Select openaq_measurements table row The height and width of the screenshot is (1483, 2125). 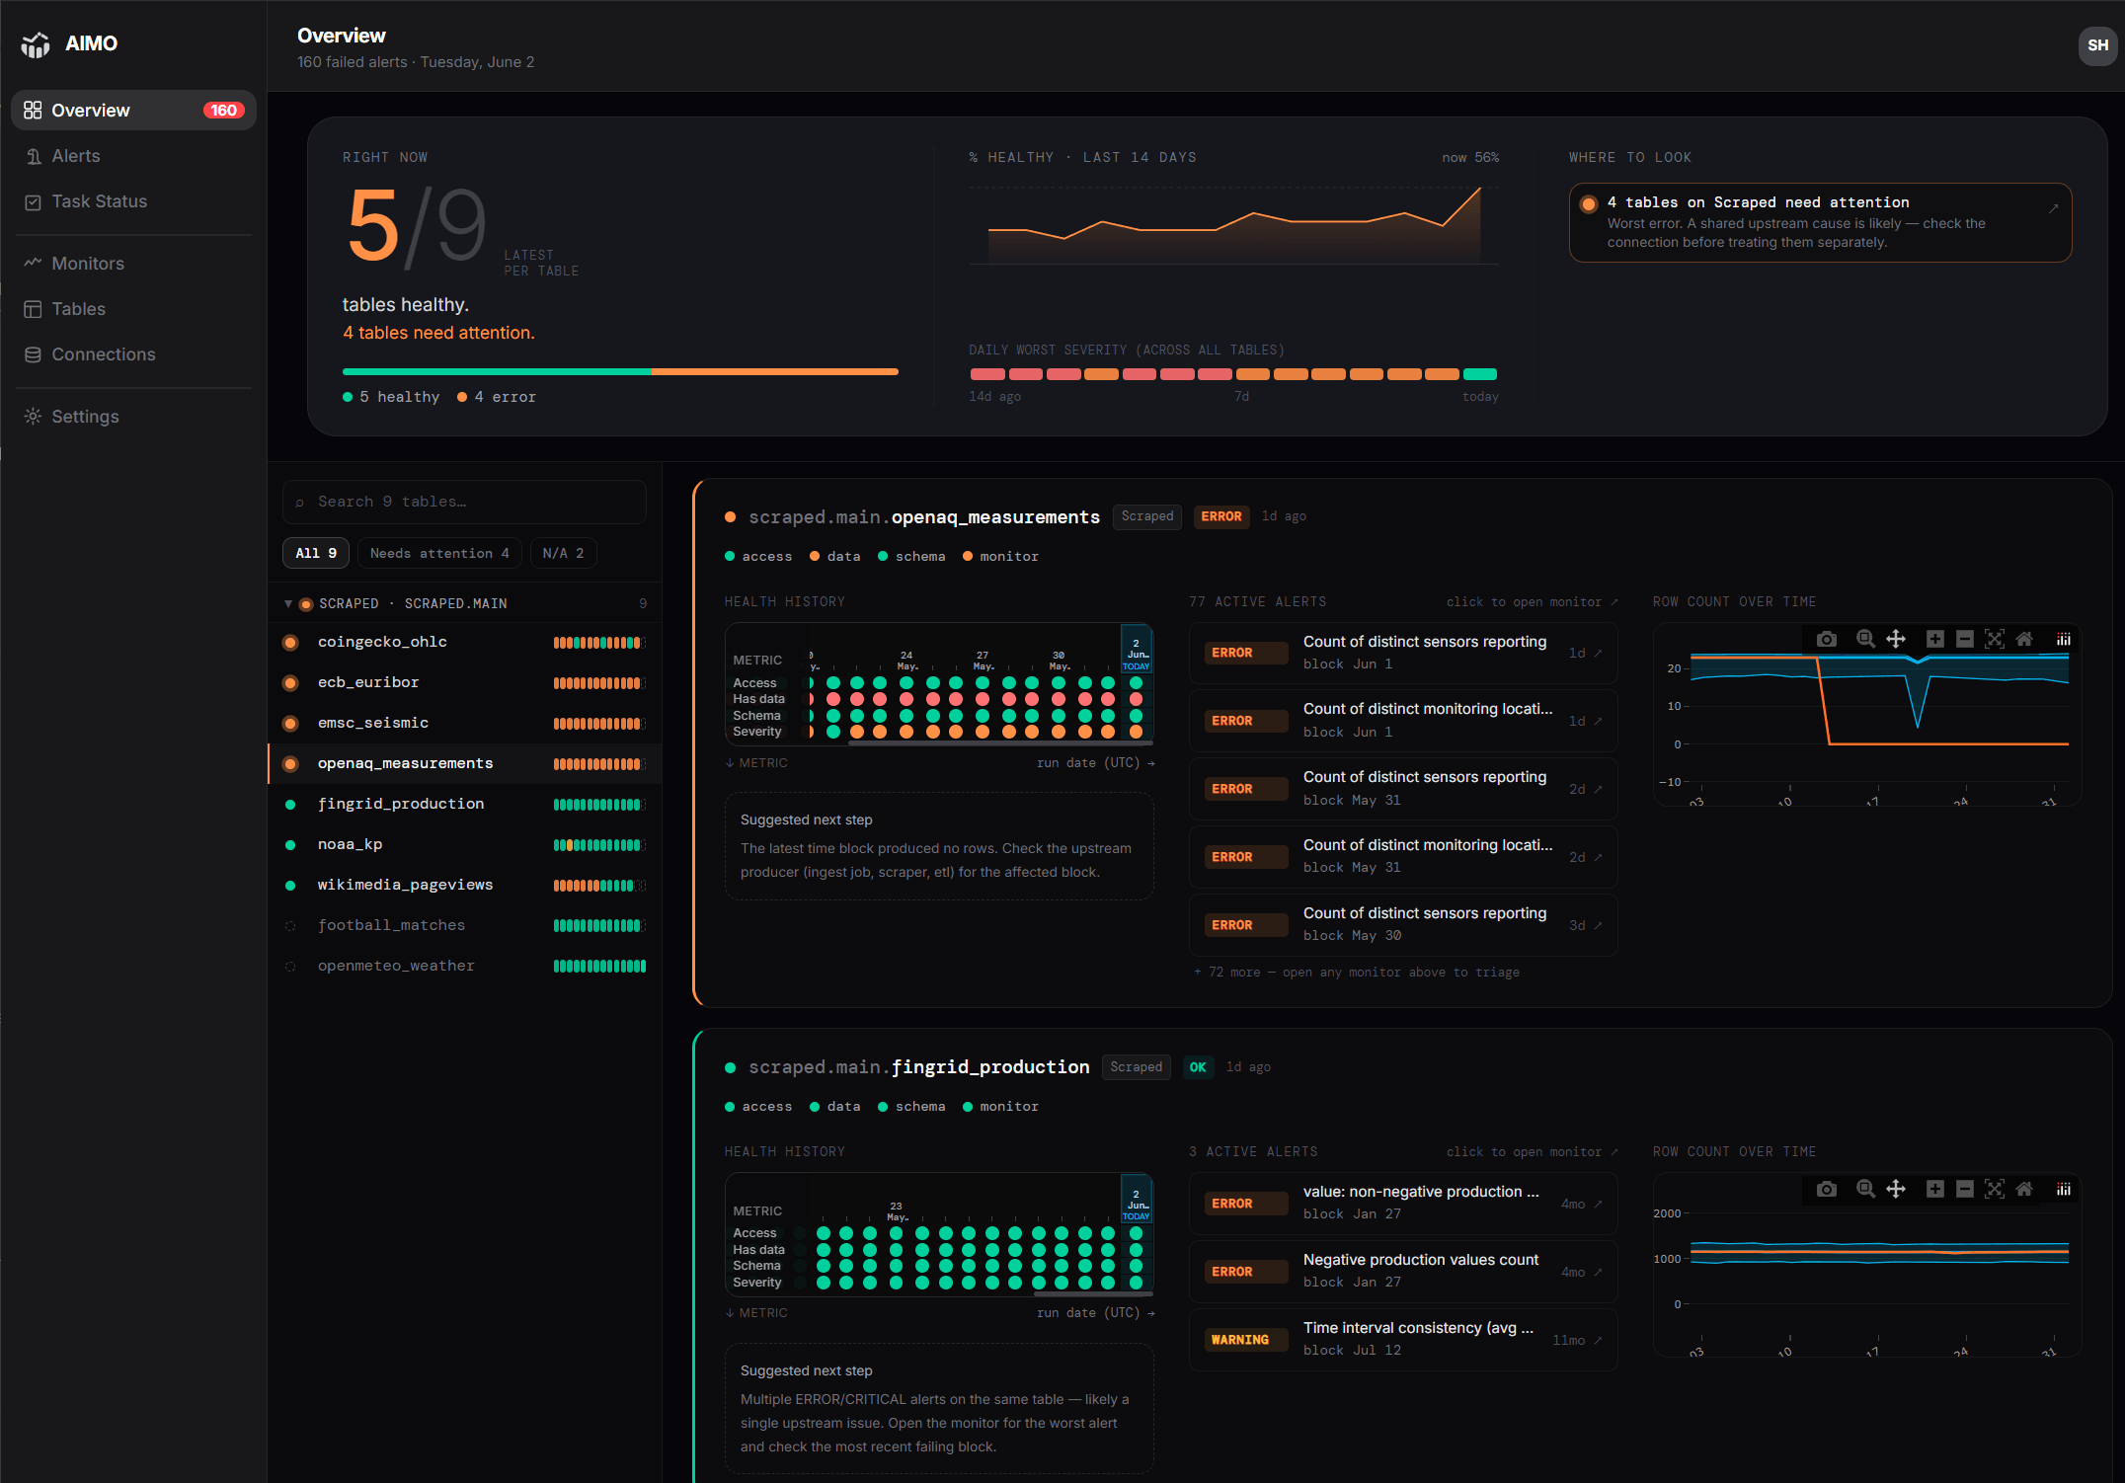pos(465,764)
